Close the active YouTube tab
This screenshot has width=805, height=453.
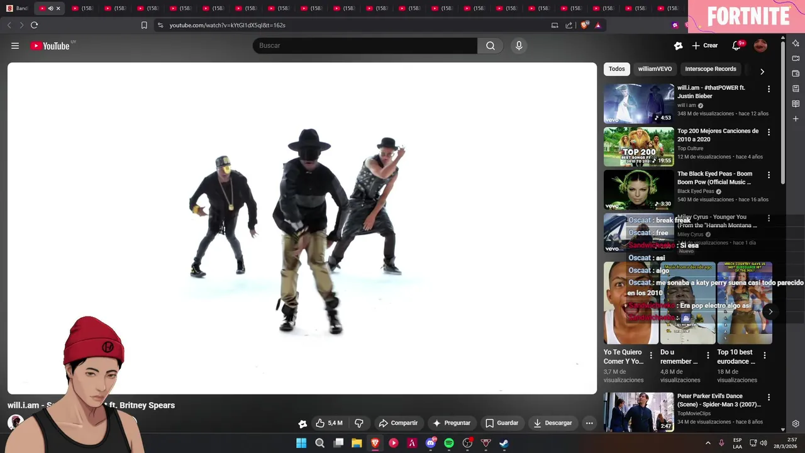[x=58, y=8]
